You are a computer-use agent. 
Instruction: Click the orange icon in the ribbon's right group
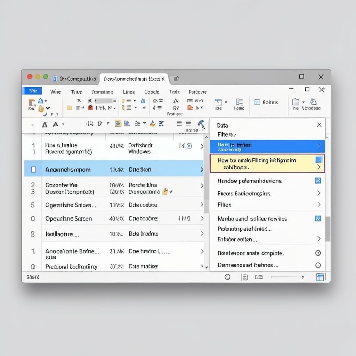click(190, 108)
